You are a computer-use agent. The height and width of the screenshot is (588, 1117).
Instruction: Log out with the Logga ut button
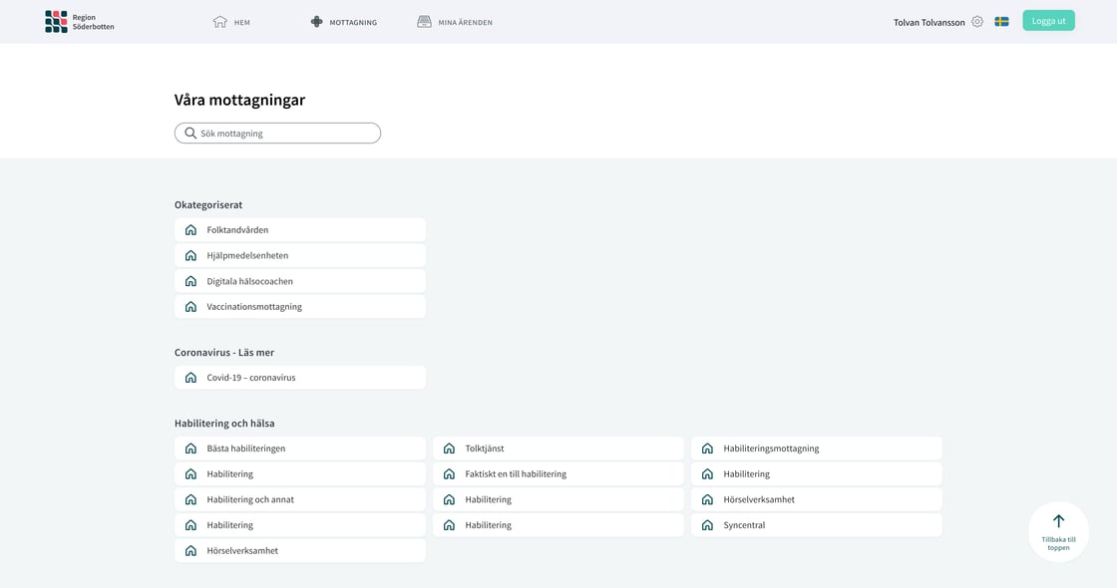click(1048, 21)
